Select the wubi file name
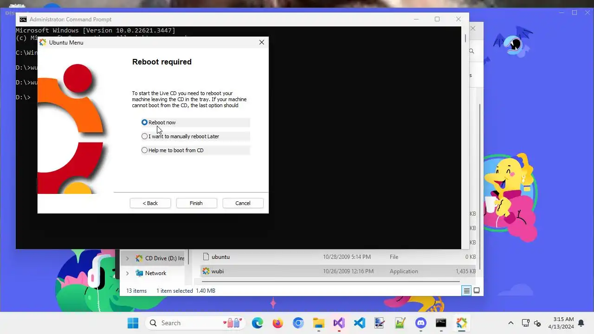594x334 pixels. [218, 271]
